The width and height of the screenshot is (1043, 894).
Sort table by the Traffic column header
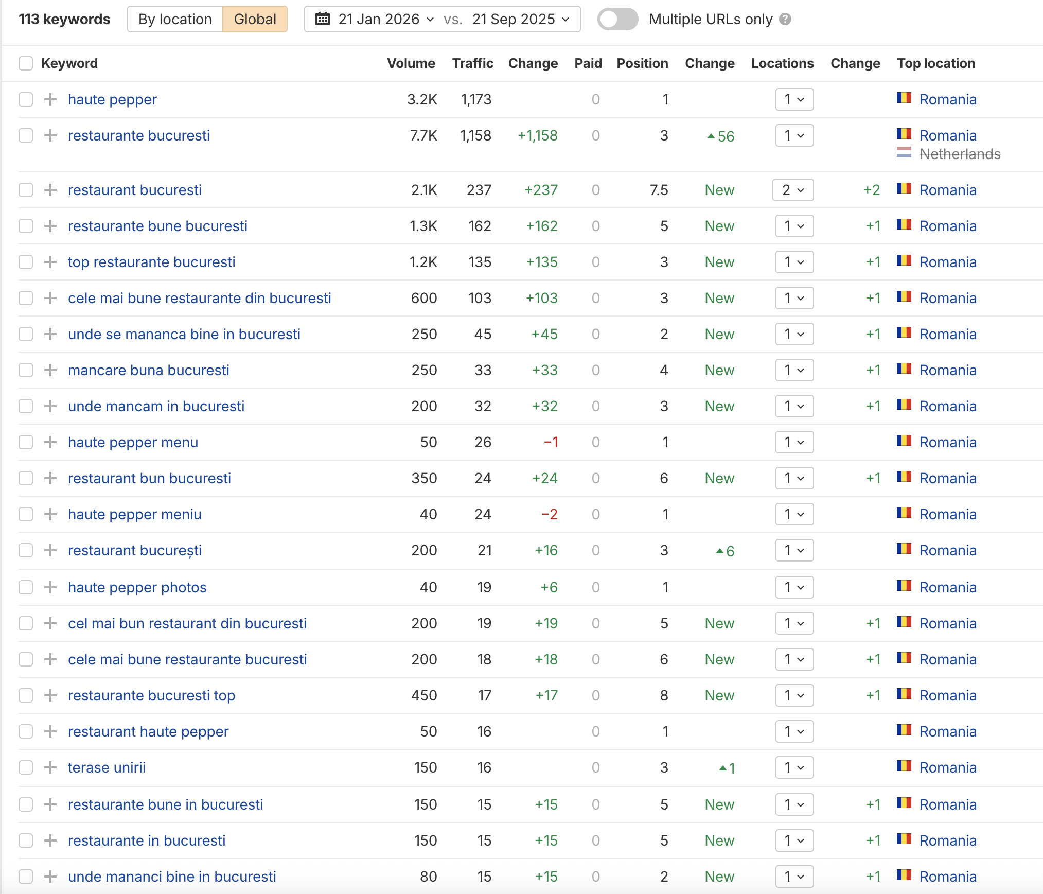coord(472,63)
